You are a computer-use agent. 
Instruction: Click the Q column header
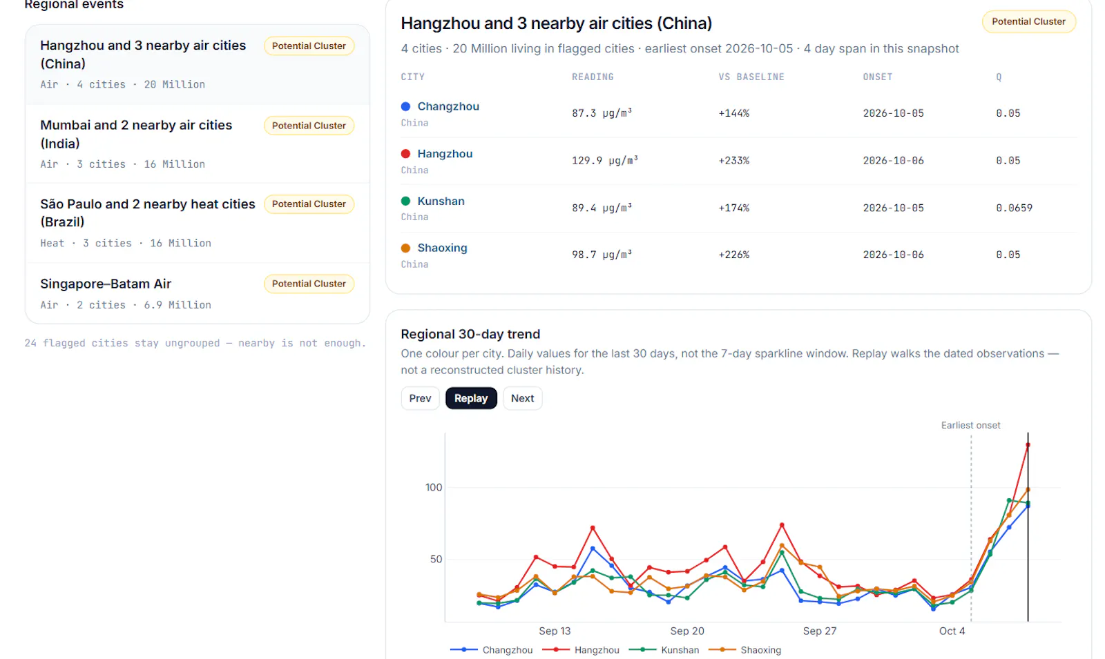click(x=999, y=77)
